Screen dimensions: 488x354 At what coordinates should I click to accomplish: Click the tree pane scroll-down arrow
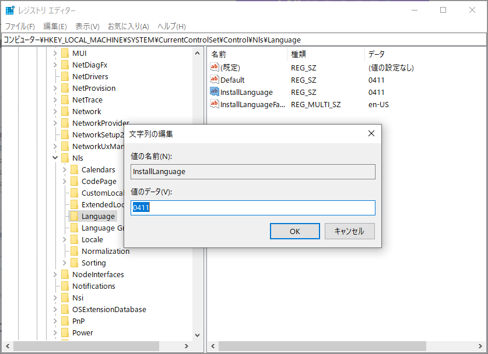(197, 335)
